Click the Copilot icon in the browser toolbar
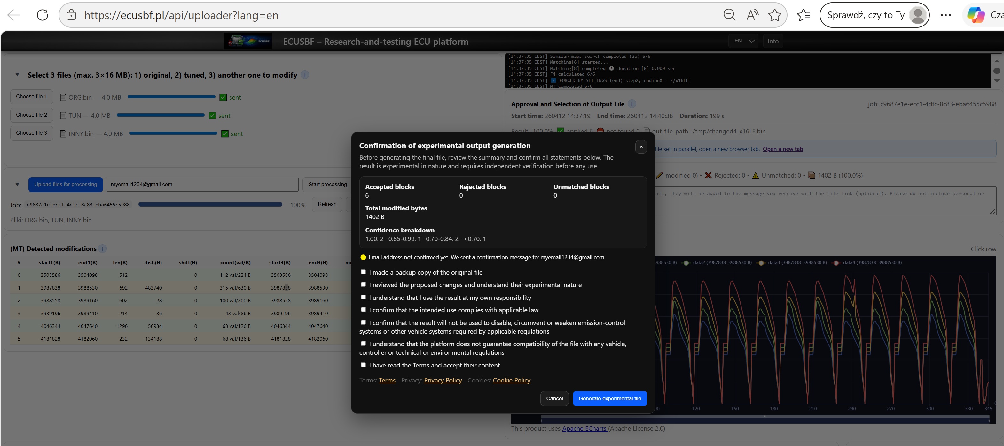This screenshot has height=446, width=1004. pyautogui.click(x=976, y=15)
